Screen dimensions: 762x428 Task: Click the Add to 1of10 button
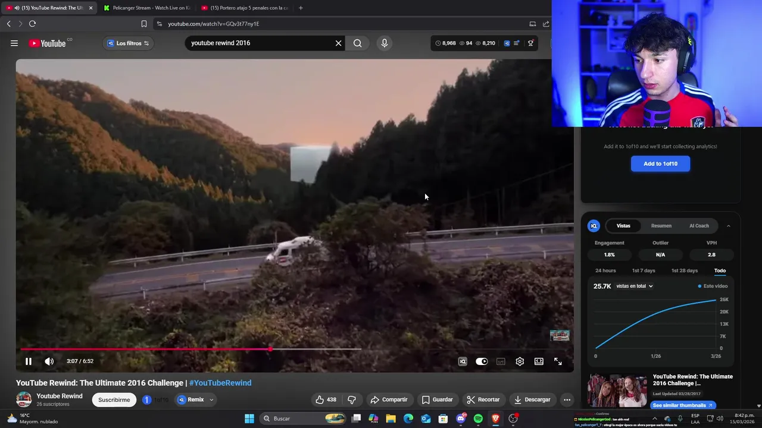(x=660, y=163)
